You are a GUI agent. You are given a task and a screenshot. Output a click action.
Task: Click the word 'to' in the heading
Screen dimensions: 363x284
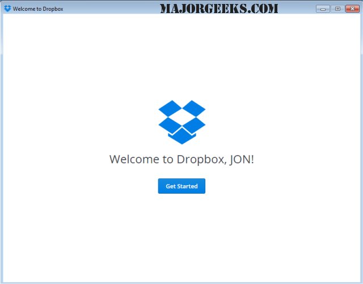point(168,160)
